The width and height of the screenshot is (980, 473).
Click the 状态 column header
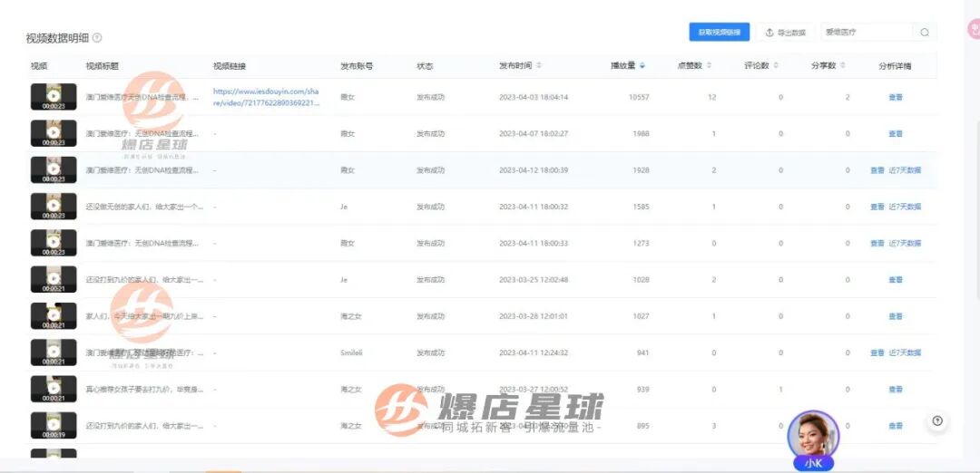(x=425, y=65)
